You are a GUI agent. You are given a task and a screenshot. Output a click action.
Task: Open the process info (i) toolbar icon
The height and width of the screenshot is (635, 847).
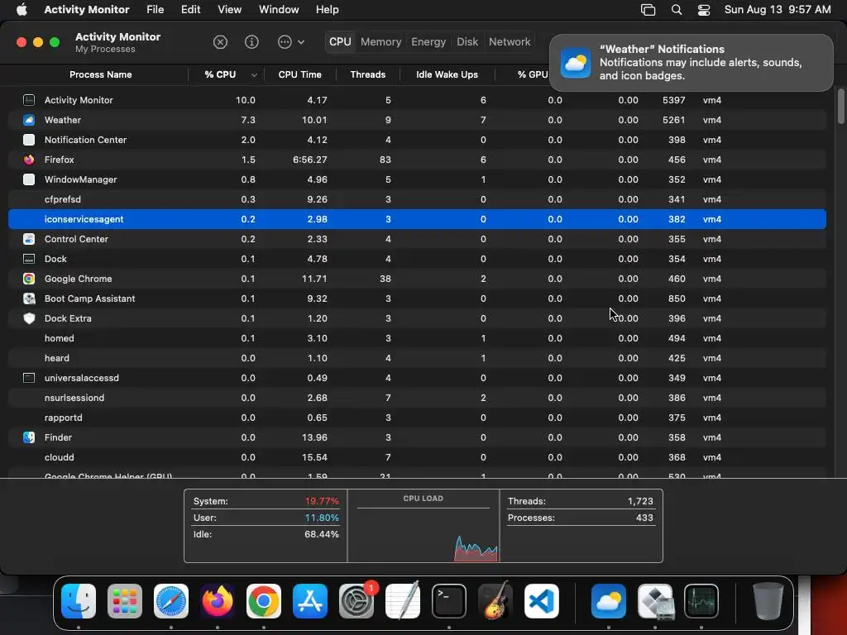pyautogui.click(x=251, y=42)
